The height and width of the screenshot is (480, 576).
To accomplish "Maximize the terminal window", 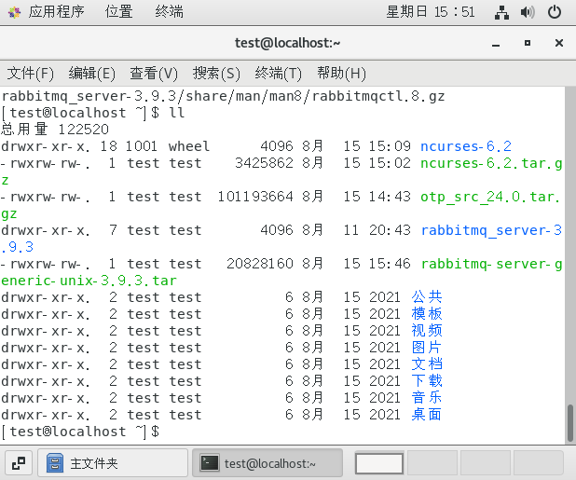I will [528, 43].
